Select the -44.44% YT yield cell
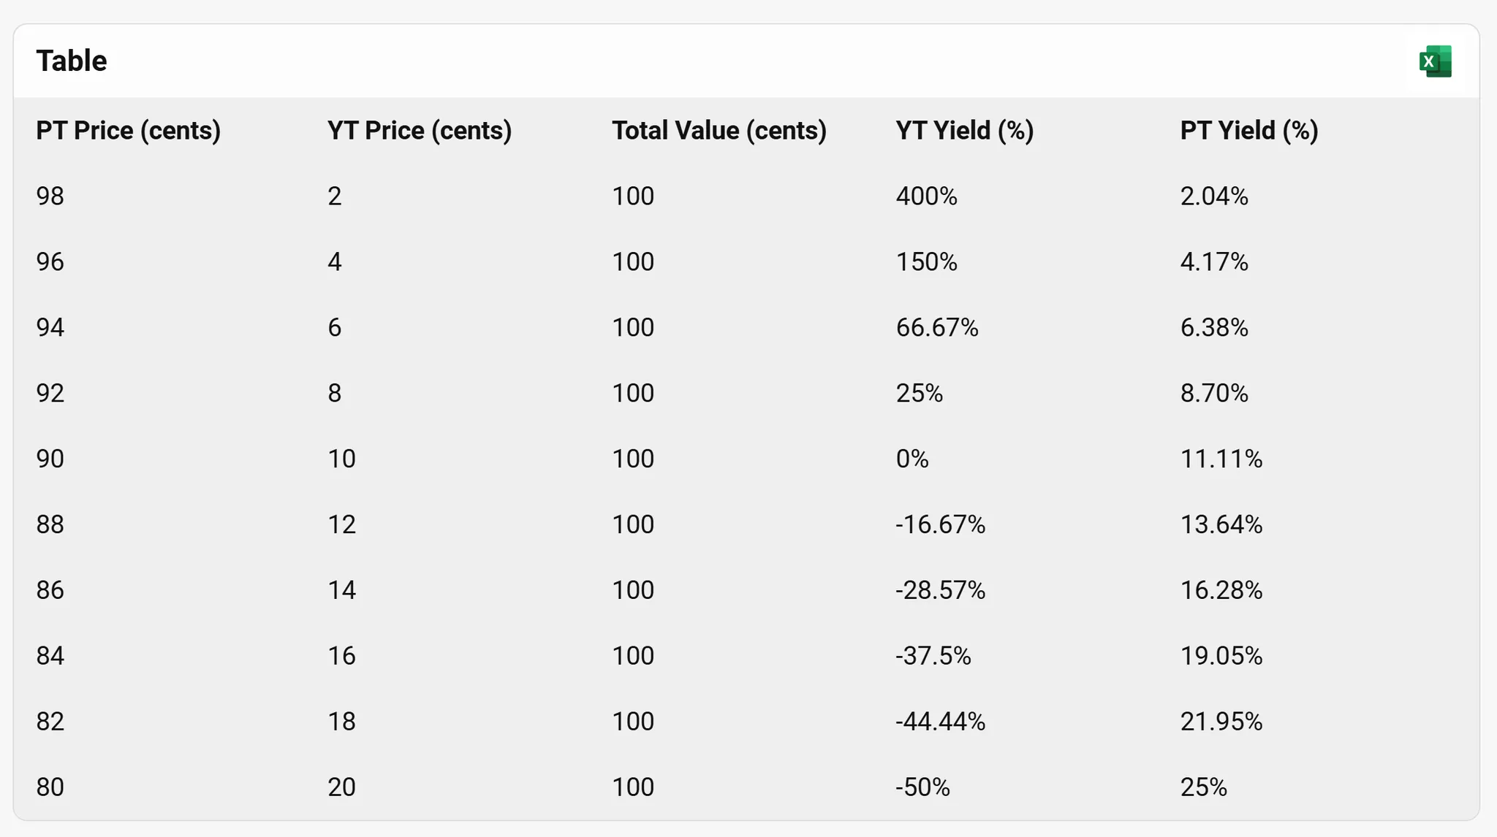This screenshot has height=837, width=1497. pos(941,722)
